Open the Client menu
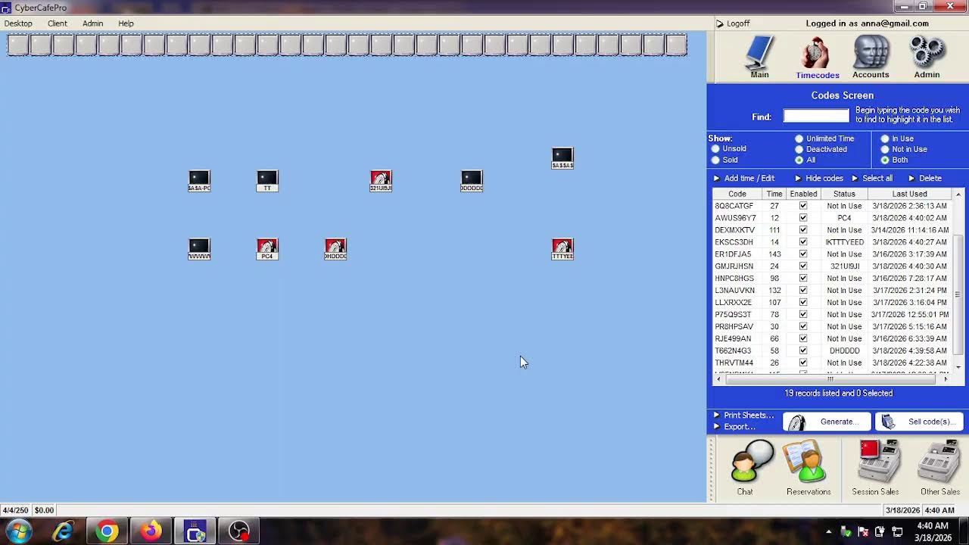 (58, 23)
